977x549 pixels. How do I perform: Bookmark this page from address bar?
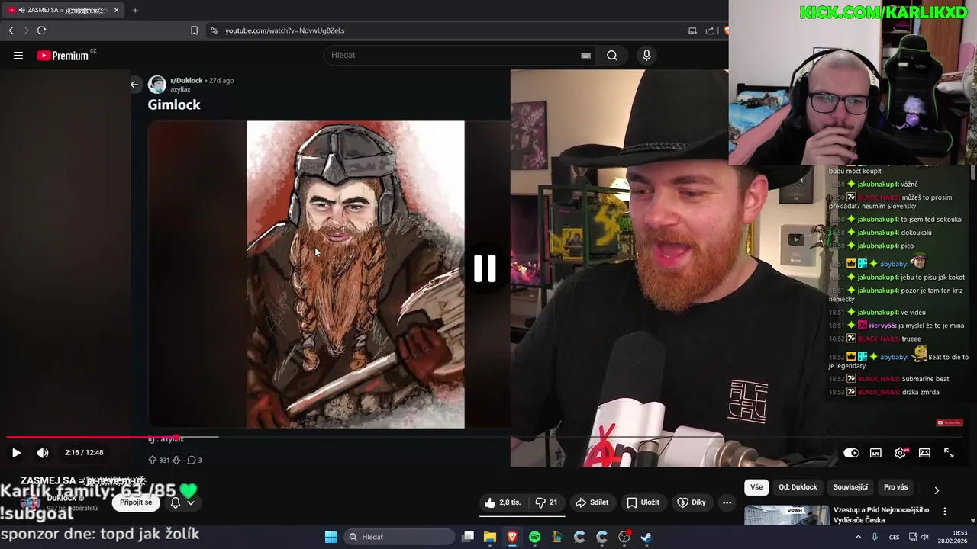coord(194,30)
